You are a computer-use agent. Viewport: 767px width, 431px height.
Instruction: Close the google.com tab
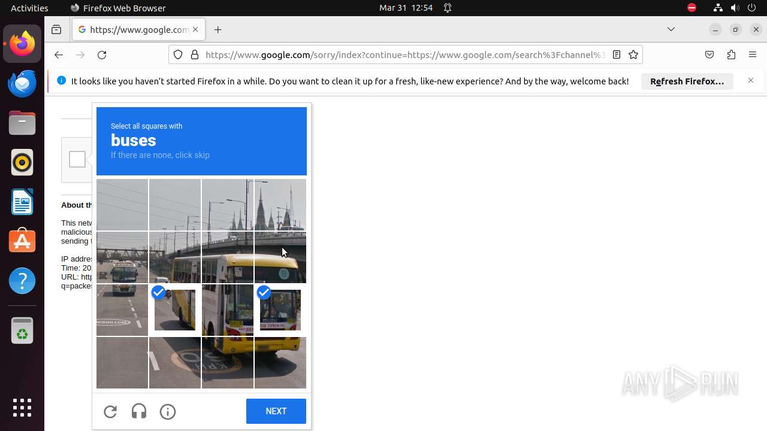(x=195, y=29)
